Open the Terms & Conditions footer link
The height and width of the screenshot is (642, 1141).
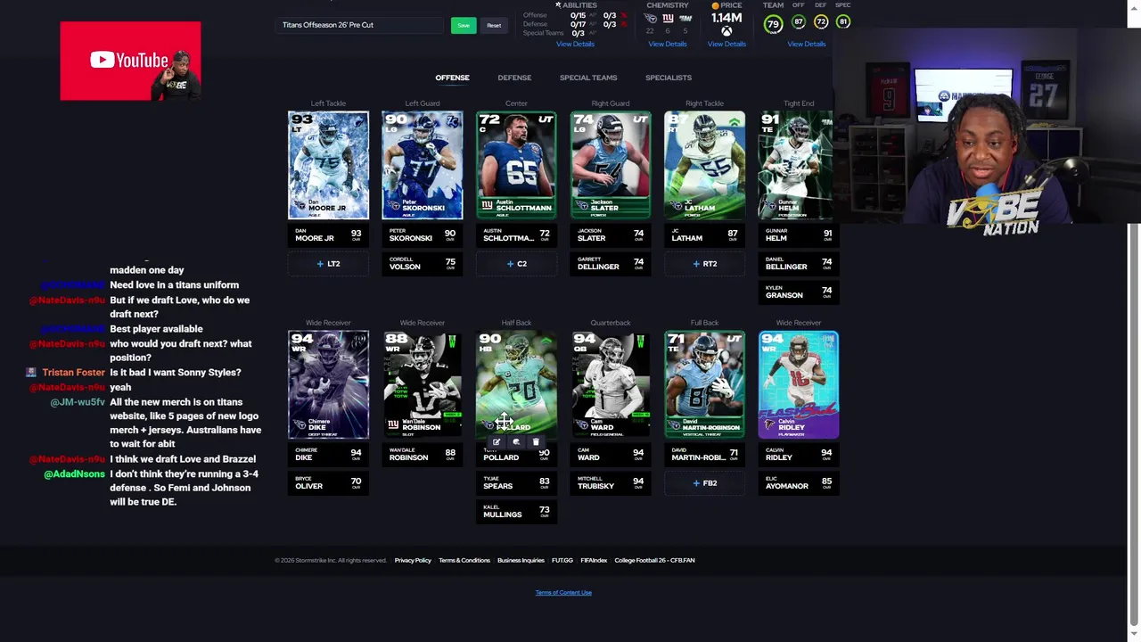coord(464,560)
